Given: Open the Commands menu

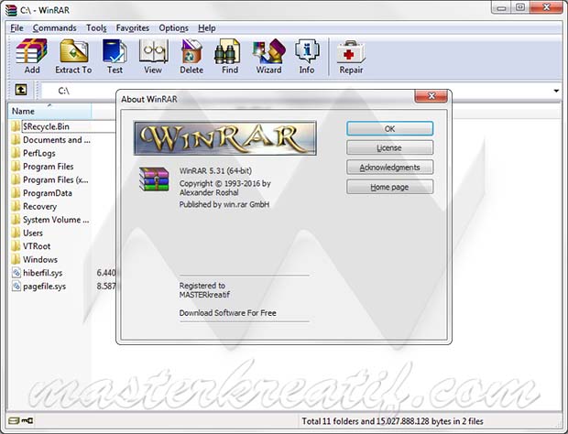Looking at the screenshot, I should click(54, 27).
